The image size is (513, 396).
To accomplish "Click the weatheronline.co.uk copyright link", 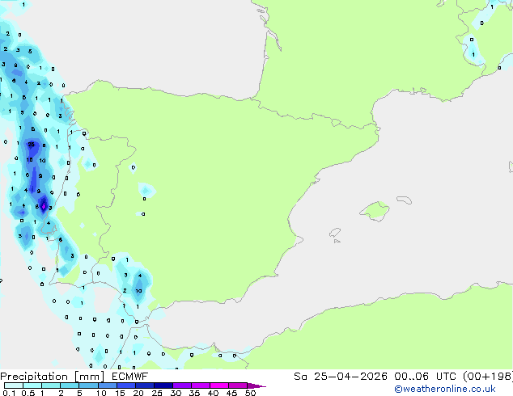I will click(445, 389).
